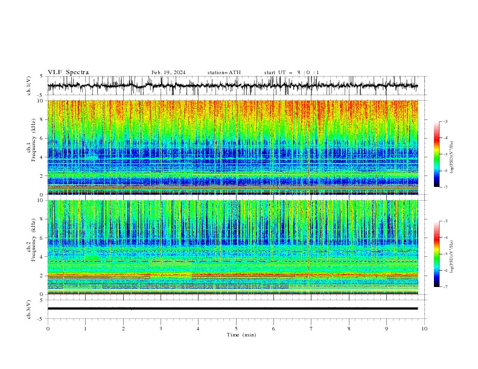
Task: Select the "start UT = 8 :0 :1" text
Action: click(x=292, y=72)
